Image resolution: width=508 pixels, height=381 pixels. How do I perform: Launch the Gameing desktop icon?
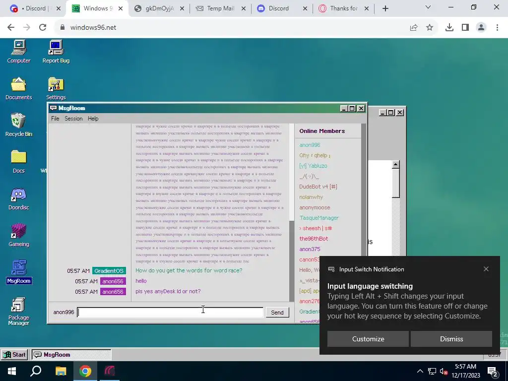[18, 235]
